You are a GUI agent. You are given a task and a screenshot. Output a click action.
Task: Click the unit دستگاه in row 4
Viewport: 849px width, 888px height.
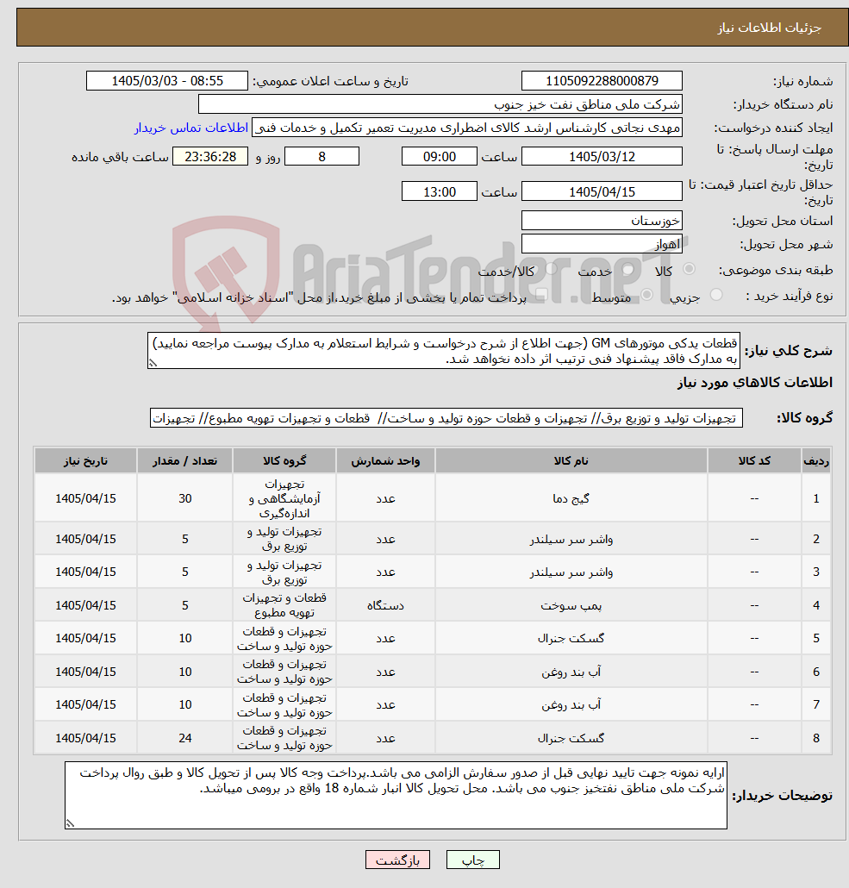click(x=385, y=605)
